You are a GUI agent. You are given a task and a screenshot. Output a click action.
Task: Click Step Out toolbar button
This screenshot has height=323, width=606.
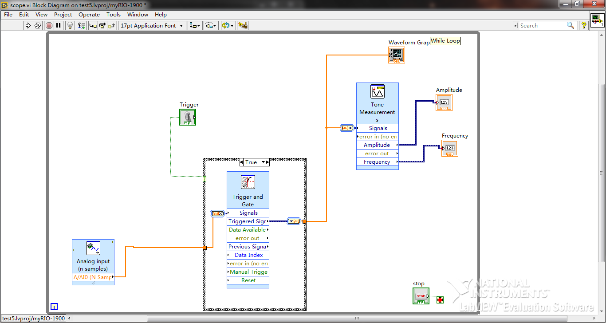(x=112, y=26)
